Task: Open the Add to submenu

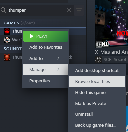Action: tap(46, 58)
